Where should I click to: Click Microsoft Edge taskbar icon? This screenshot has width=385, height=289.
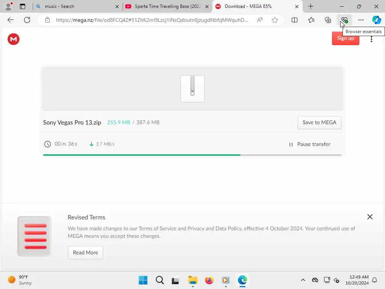tap(242, 280)
